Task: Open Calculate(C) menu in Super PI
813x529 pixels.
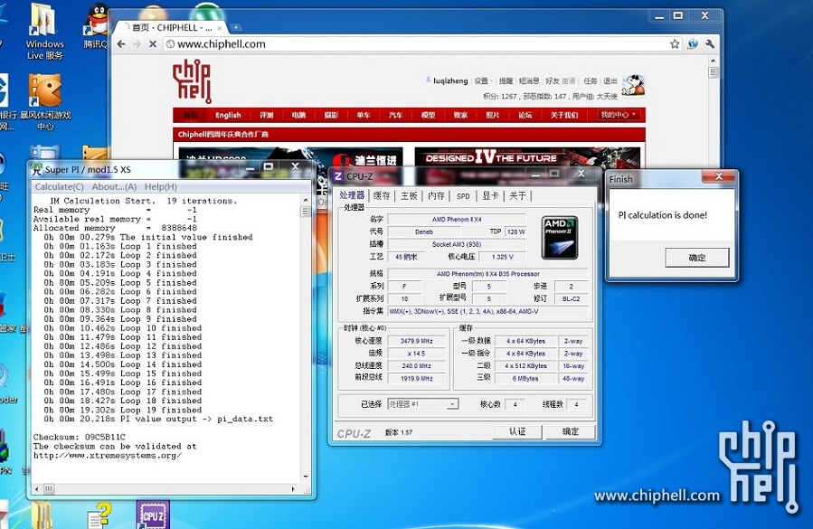Action: click(x=59, y=186)
